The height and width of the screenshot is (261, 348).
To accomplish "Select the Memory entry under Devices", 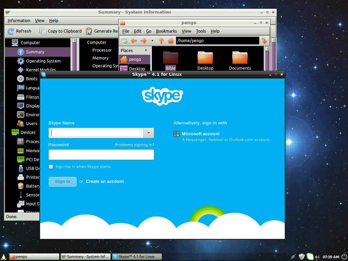I will 28,151.
